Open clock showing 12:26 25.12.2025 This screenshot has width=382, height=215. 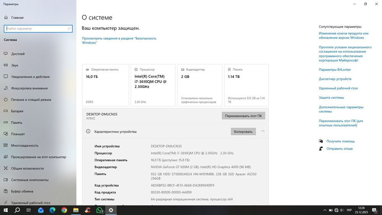(x=361, y=210)
